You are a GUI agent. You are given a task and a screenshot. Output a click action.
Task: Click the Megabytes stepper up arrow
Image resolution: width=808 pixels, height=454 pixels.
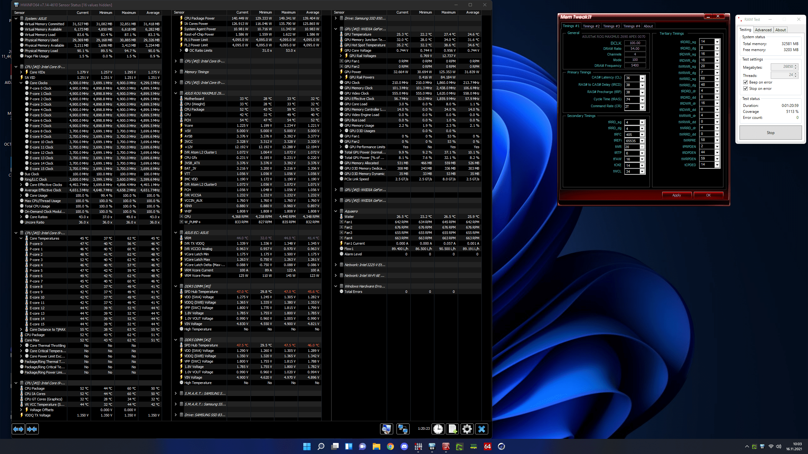pos(796,65)
